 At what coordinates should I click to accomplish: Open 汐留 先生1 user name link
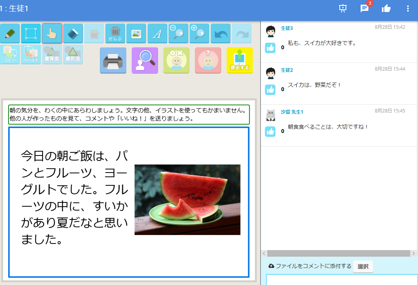click(292, 112)
